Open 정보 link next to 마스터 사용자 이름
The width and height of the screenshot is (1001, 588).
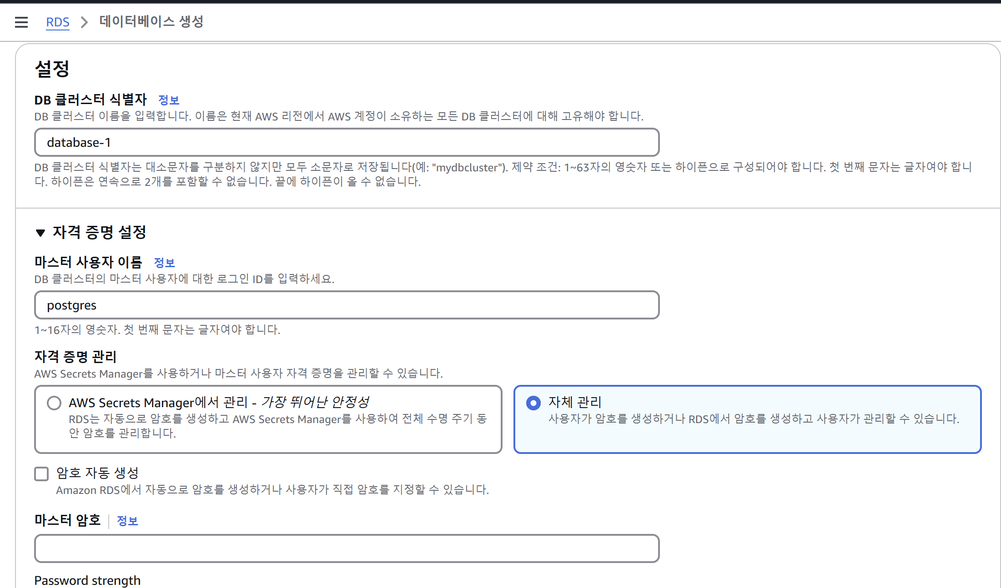164,263
